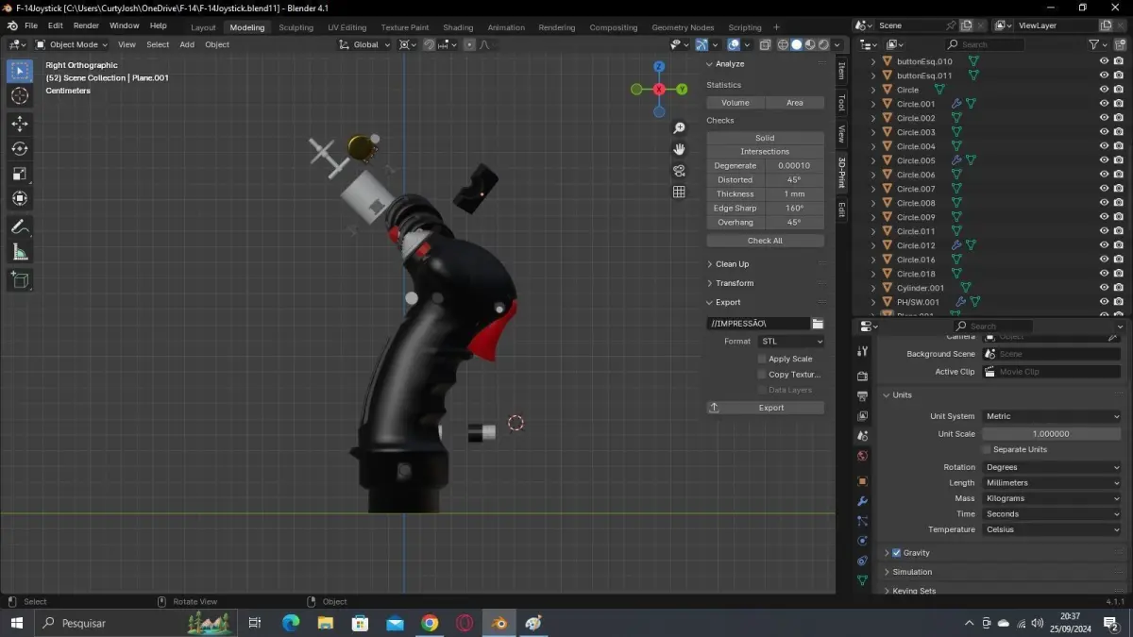
Task: Run the Intersections check
Action: pos(765,151)
